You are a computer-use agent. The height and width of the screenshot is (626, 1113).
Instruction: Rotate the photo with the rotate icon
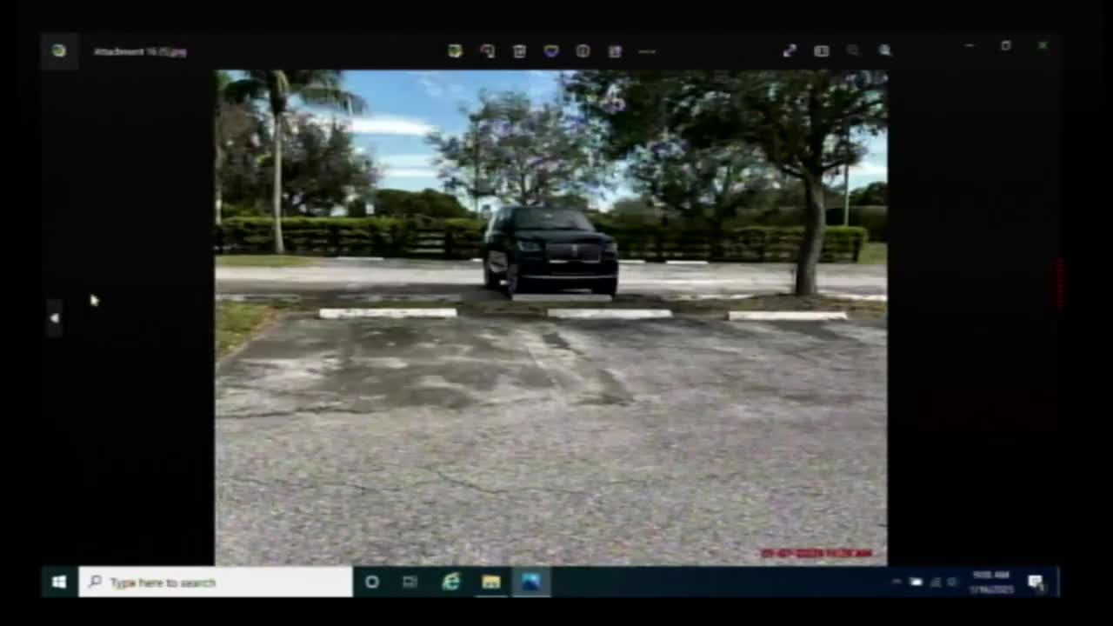pyautogui.click(x=487, y=51)
